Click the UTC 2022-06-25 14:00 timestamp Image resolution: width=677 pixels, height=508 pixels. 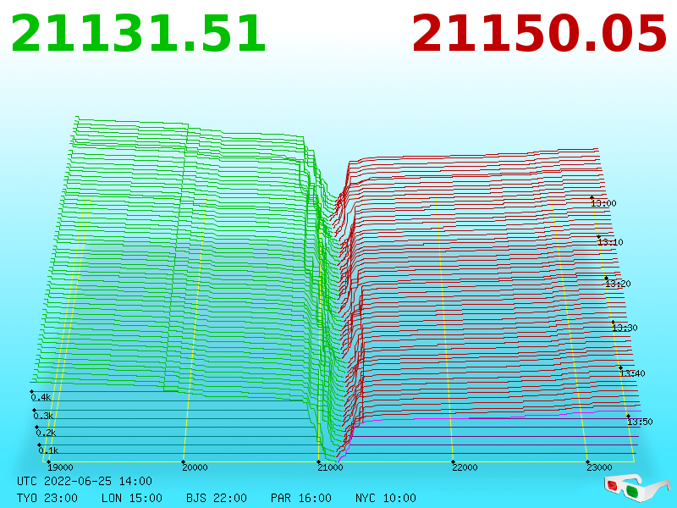point(85,481)
